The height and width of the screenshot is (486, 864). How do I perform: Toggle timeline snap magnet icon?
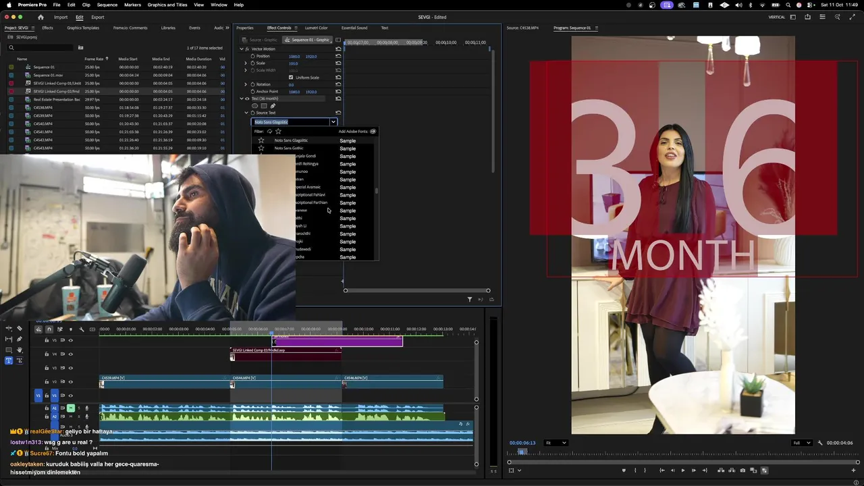coord(49,329)
